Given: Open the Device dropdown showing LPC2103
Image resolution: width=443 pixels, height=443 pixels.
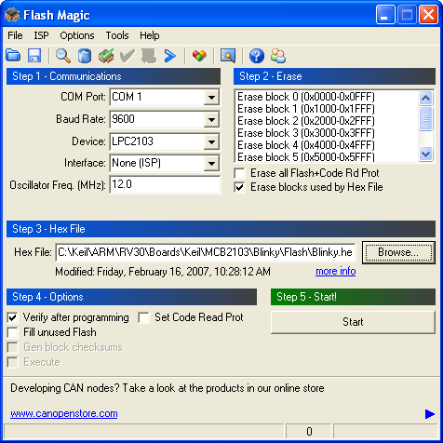Looking at the screenshot, I should click(x=211, y=141).
